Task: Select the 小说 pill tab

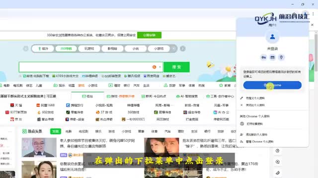Action: [136, 48]
